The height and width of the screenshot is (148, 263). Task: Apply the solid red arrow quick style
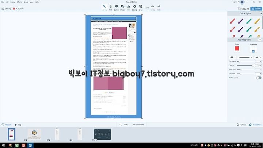coord(232,21)
